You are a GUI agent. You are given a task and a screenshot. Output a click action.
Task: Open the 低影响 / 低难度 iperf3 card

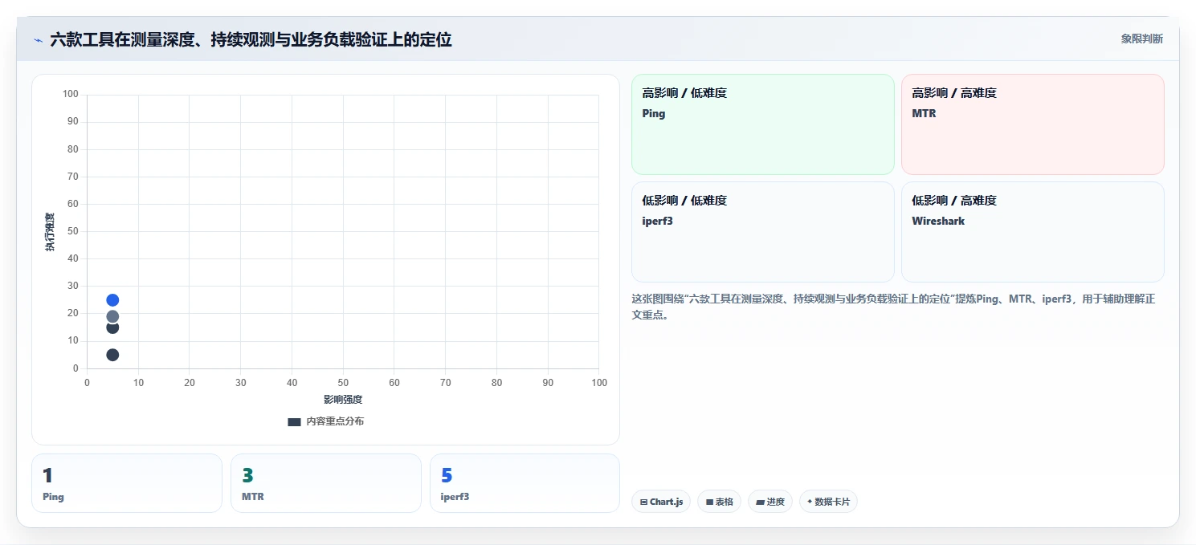coord(762,232)
